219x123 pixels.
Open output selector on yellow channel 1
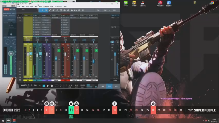28,40
